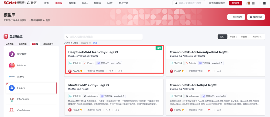Click the 文本生成 tag on the Qwen3.5-35B-A3B card
Viewport: 270px width, 117px height.
(x=177, y=96)
